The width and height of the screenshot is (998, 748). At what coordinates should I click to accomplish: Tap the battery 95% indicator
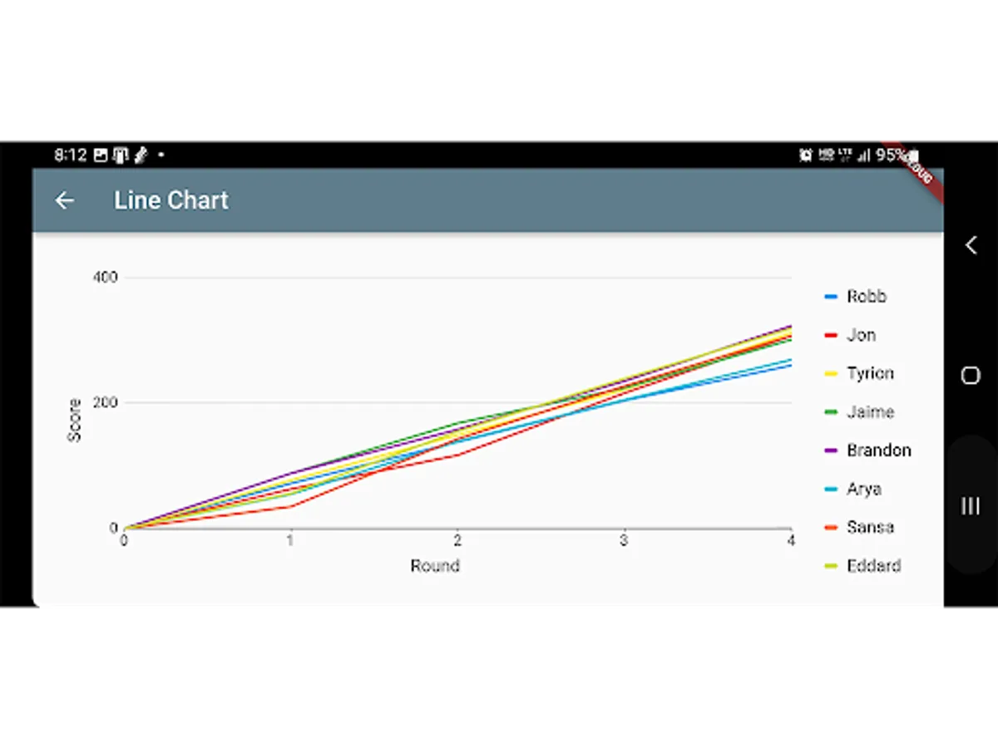[x=897, y=155]
